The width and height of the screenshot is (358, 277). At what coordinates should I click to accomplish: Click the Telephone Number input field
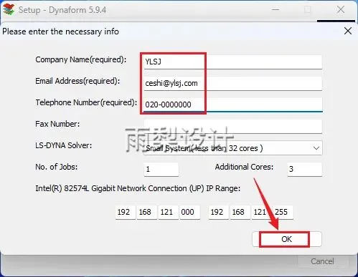click(x=233, y=105)
